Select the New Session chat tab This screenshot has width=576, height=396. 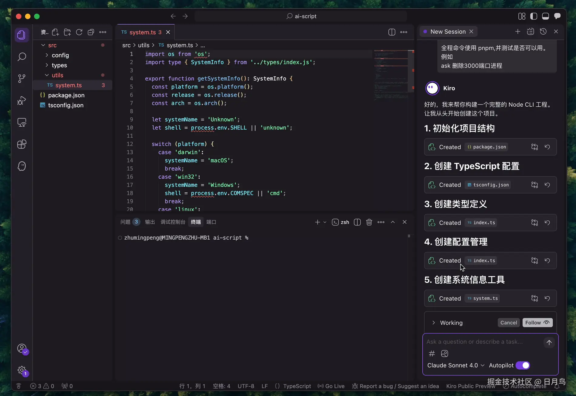click(x=448, y=32)
